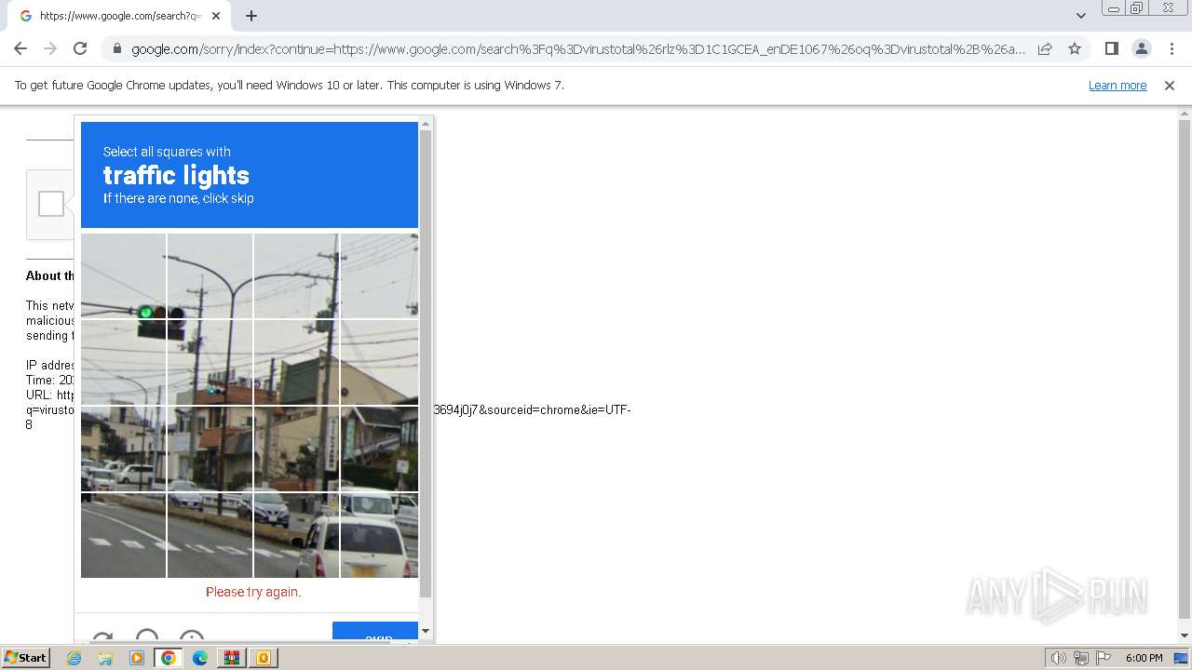Open Outlook from the taskbar
1192x670 pixels.
264,658
